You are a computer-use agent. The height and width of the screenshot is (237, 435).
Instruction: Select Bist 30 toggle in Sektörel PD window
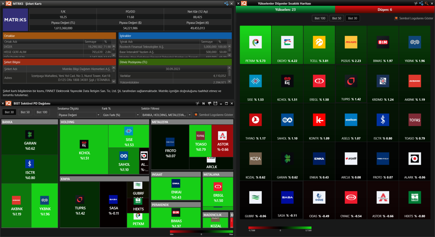tap(9, 112)
